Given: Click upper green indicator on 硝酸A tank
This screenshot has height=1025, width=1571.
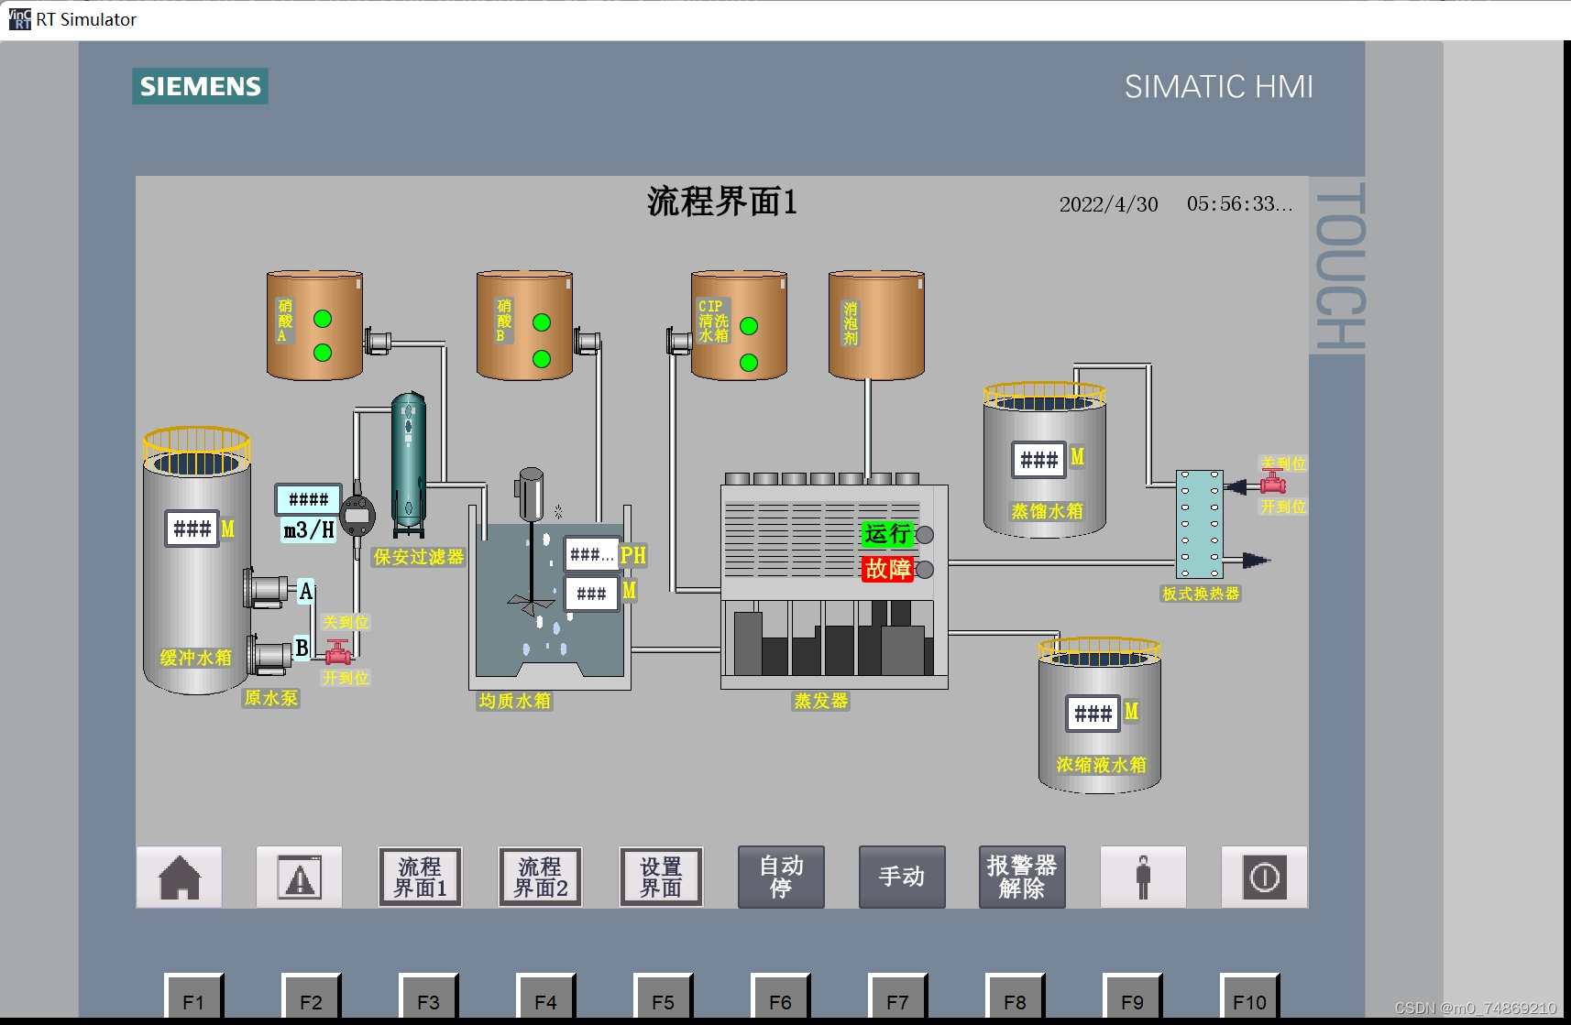Looking at the screenshot, I should click(x=323, y=319).
